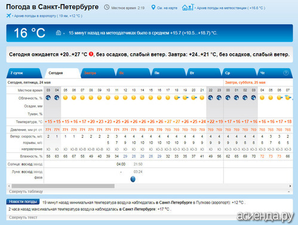Open См. на карте link
Image resolution: width=298 pixels, height=225 pixels.
coord(167,8)
